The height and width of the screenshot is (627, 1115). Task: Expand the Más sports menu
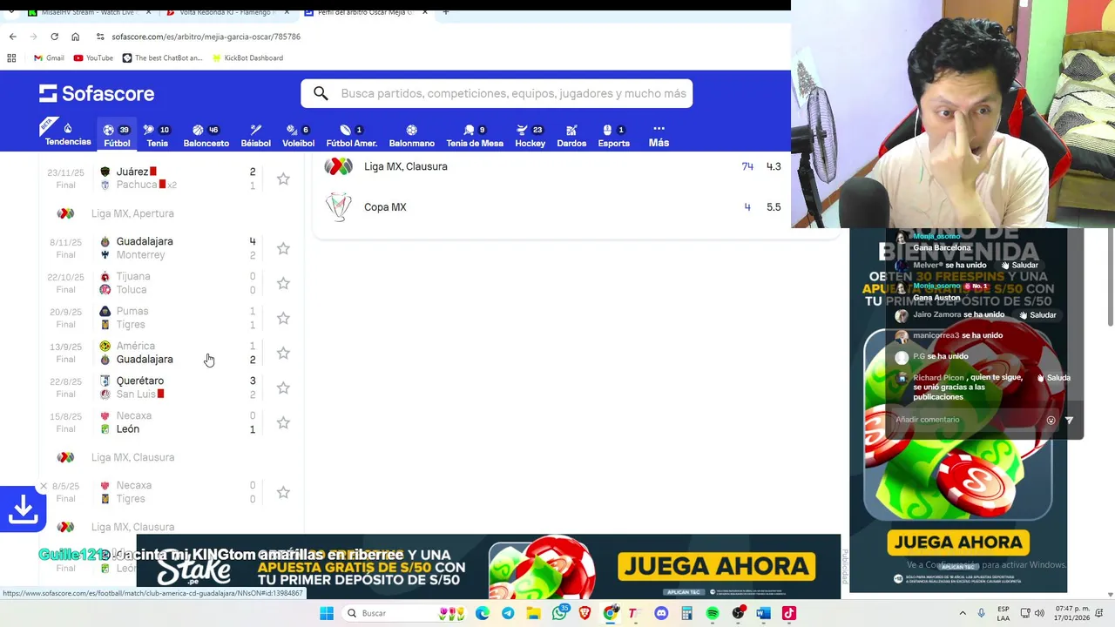[659, 135]
